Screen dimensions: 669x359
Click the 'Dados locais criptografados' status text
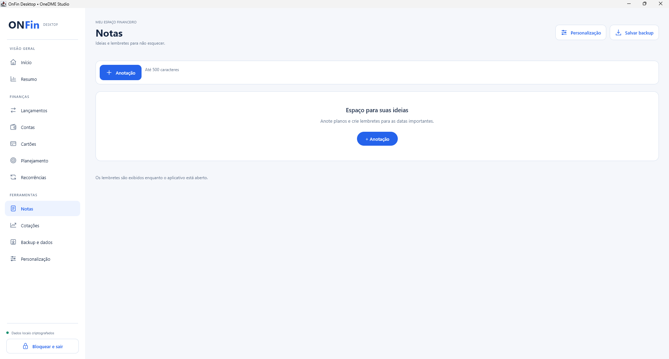pos(33,333)
